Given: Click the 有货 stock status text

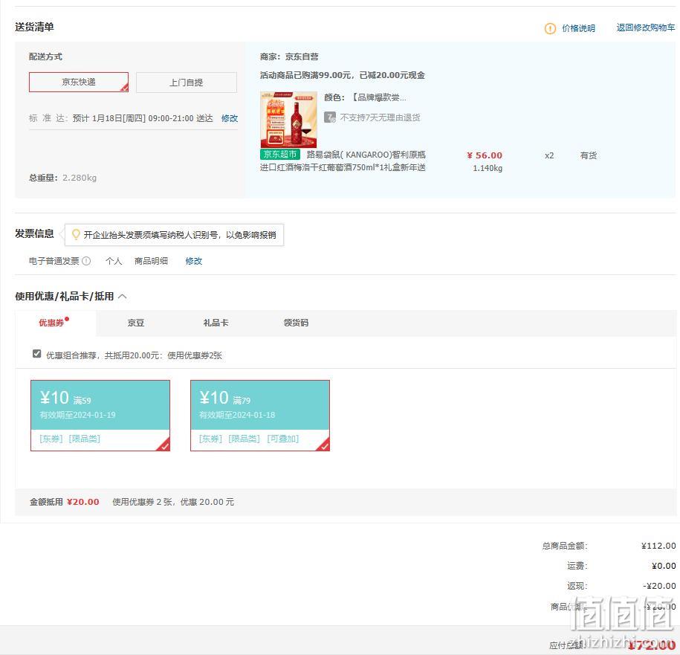Looking at the screenshot, I should (x=589, y=155).
